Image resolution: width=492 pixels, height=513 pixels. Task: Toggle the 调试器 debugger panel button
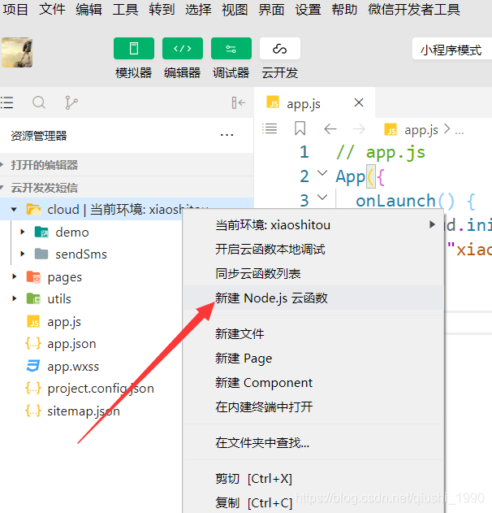pyautogui.click(x=231, y=49)
